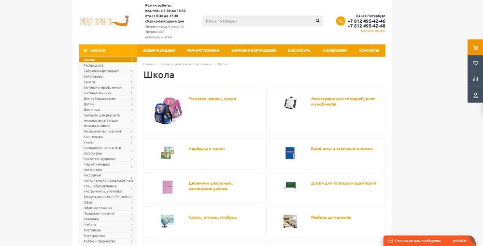This screenshot has width=483, height=246.
Task: Expand the Каталог dropdown menu
Action: tap(108, 51)
